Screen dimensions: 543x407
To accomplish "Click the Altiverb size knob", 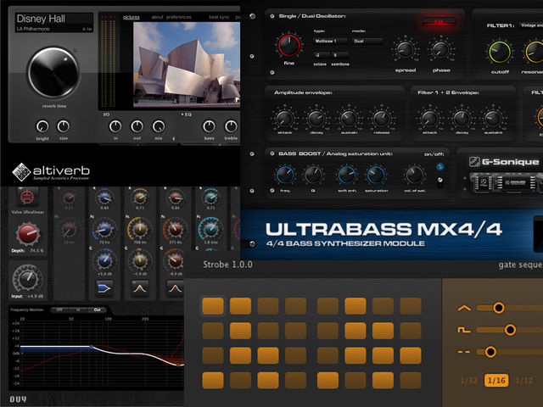I will (64, 126).
